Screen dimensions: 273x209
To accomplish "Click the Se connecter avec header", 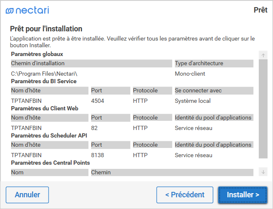I will (x=198, y=91).
